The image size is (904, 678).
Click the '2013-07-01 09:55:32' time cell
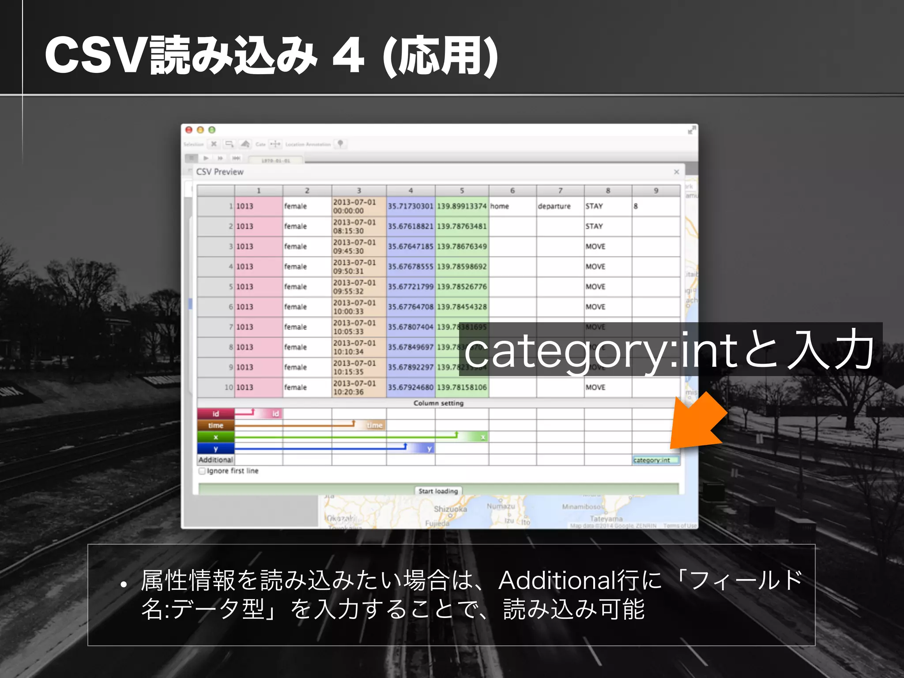[x=359, y=287]
